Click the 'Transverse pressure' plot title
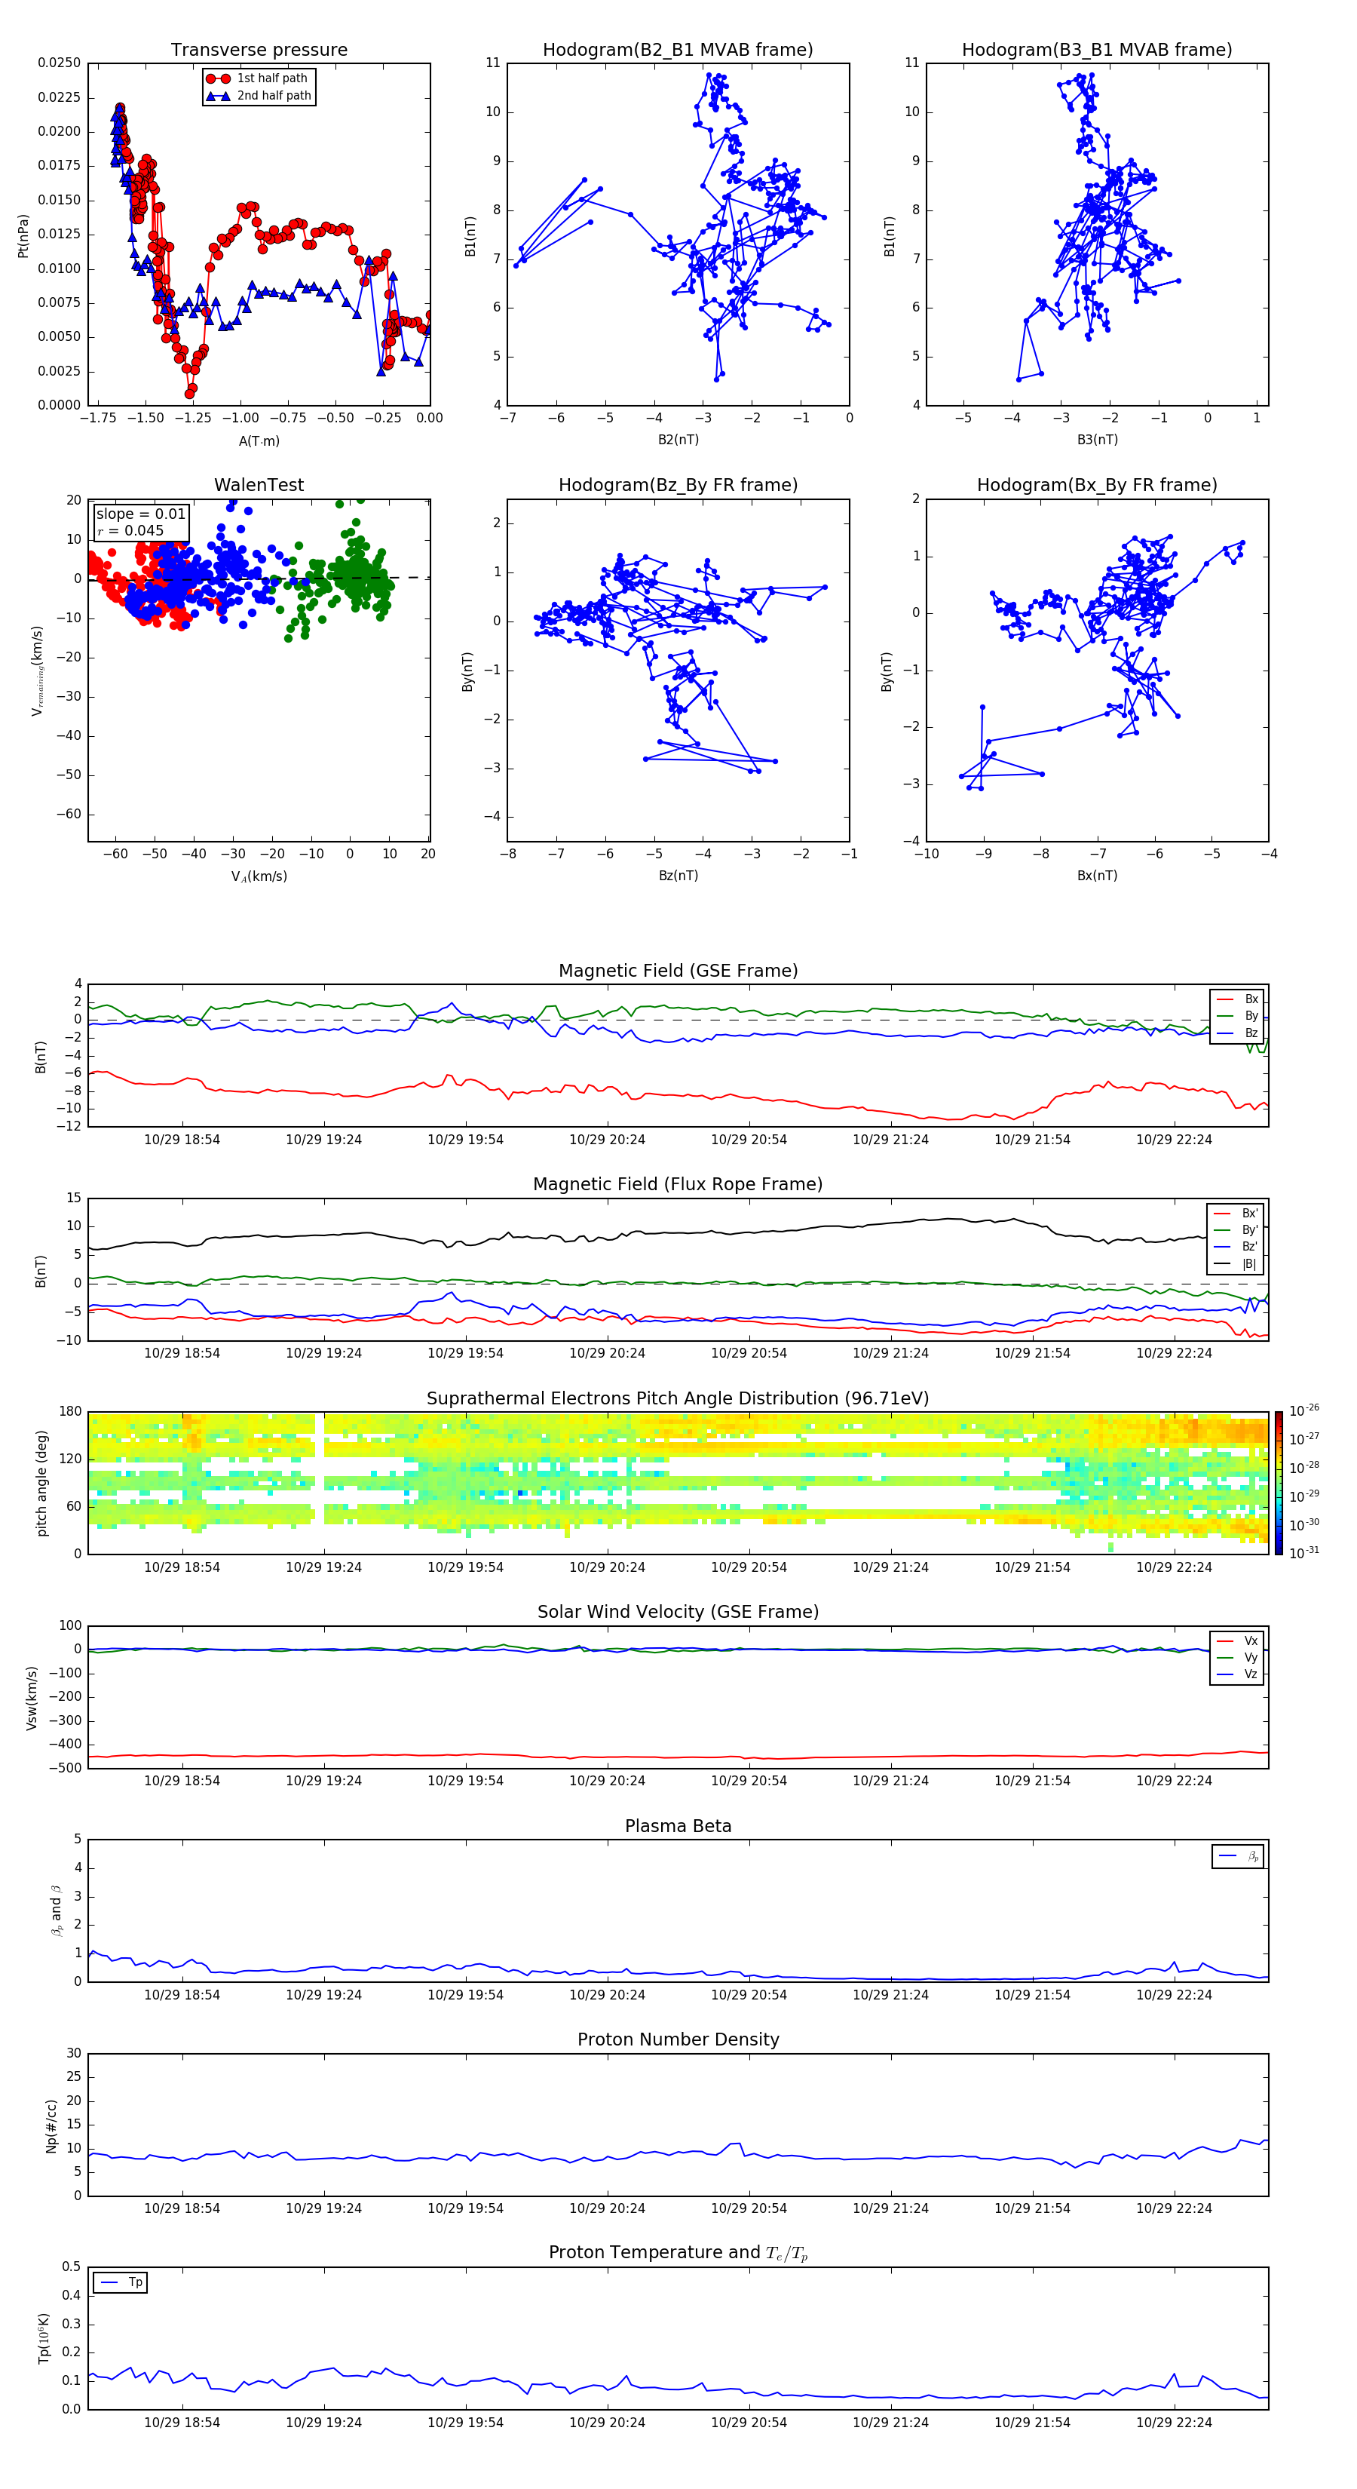1357x2489 pixels. [259, 51]
